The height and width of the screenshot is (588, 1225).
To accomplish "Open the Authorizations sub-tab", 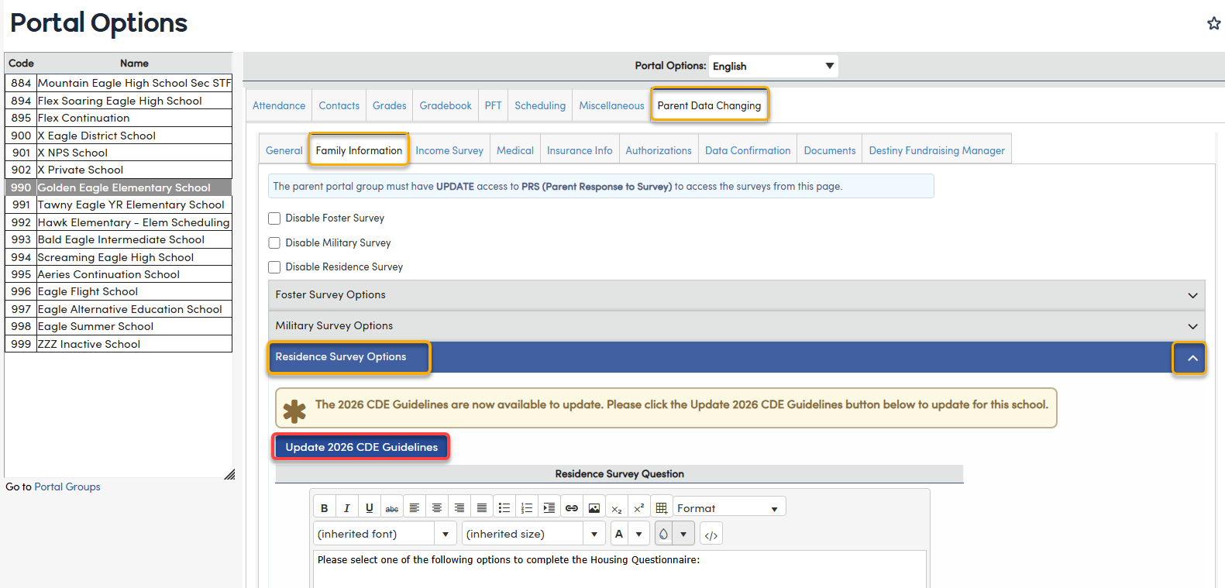I will pos(659,151).
